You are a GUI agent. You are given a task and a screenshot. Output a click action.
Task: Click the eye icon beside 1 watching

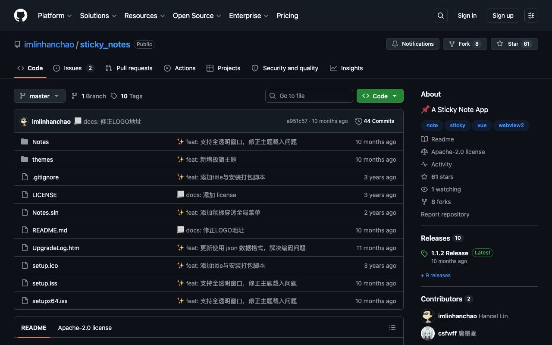tap(424, 189)
